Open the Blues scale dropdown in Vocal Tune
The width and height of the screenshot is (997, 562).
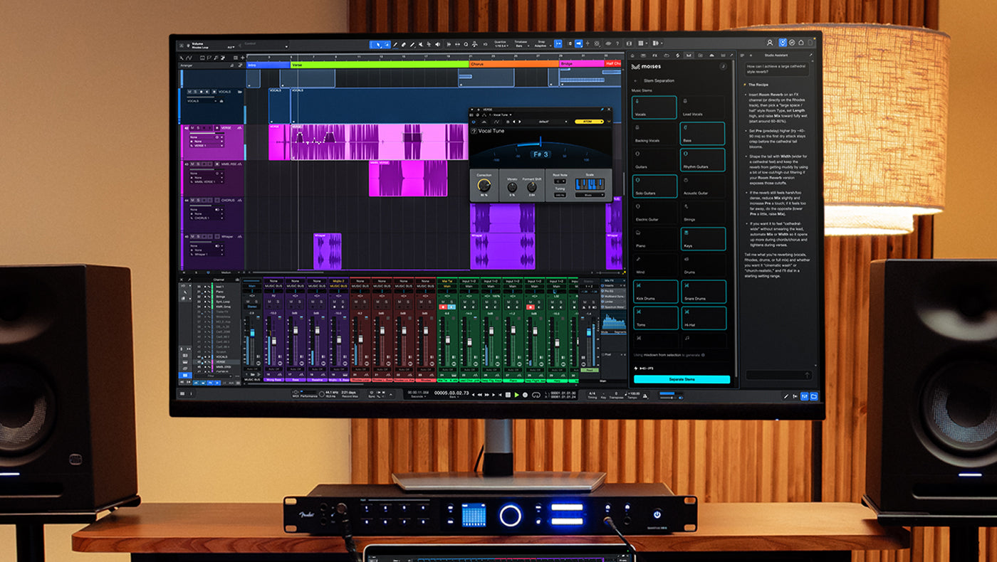click(590, 195)
